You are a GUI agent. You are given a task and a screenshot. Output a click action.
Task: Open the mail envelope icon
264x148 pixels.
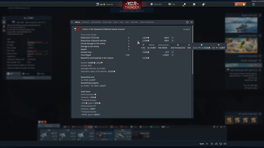click(x=225, y=144)
